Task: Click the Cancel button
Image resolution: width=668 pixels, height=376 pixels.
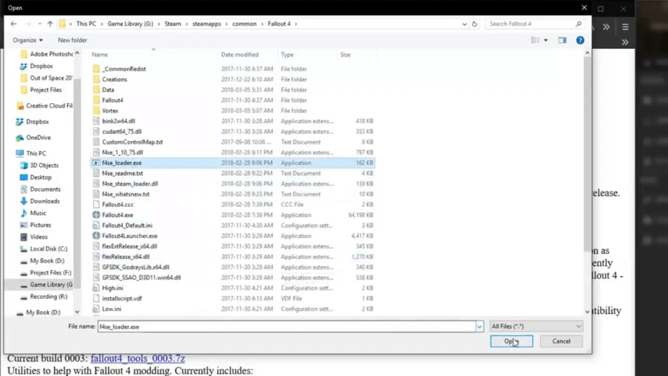Action: click(x=561, y=341)
